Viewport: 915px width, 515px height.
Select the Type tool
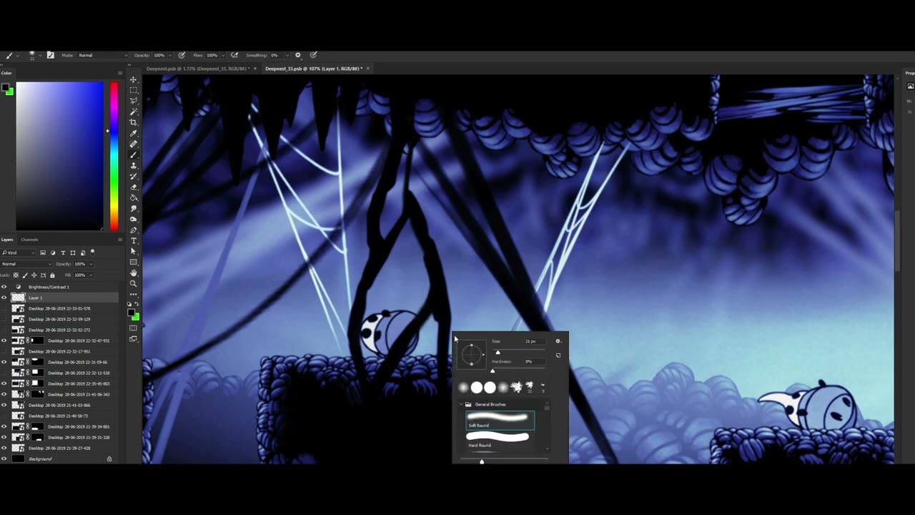(x=134, y=240)
